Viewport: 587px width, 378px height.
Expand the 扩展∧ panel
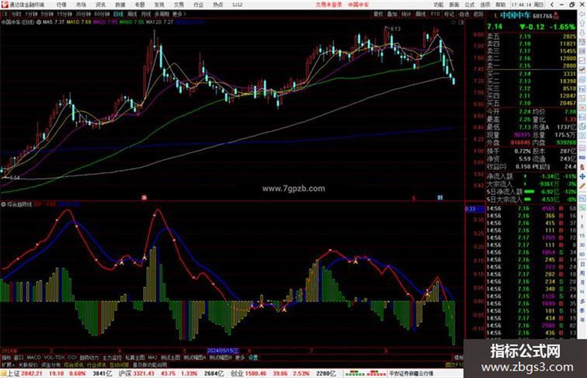(x=8, y=364)
